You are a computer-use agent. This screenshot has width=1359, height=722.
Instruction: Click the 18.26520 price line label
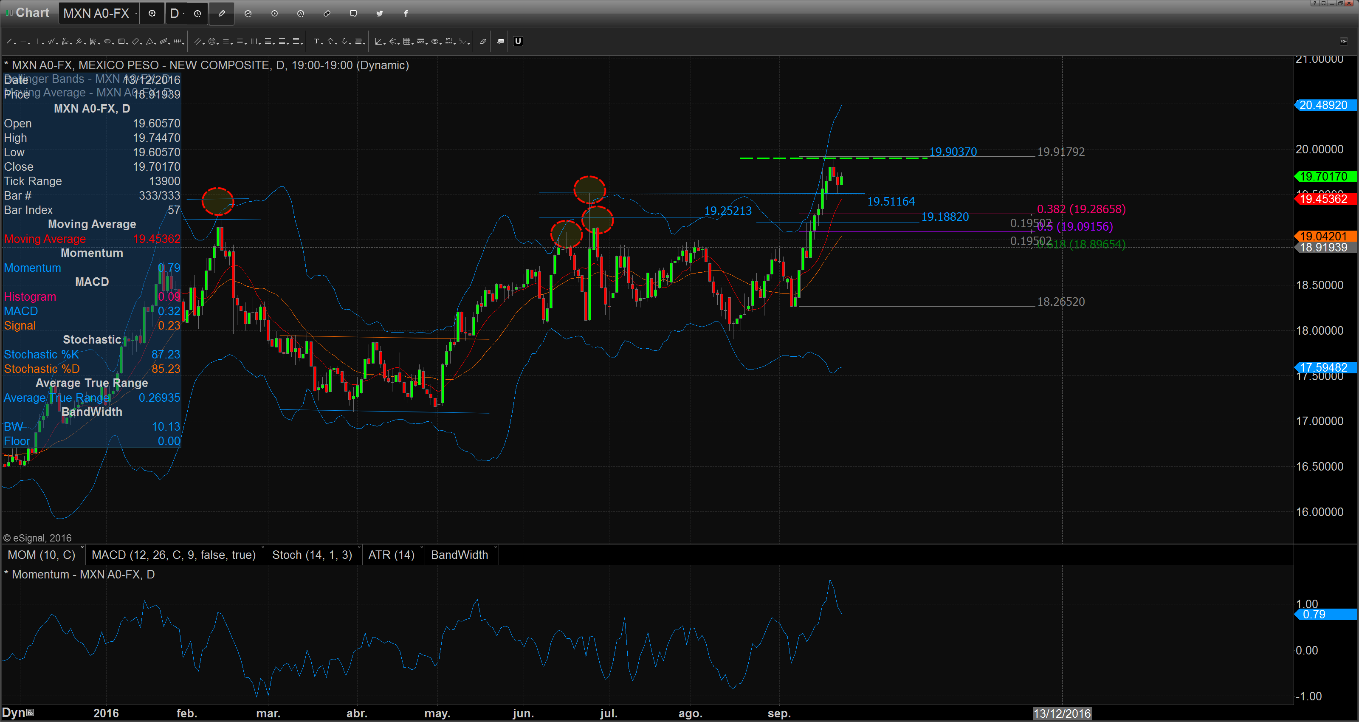pyautogui.click(x=1061, y=302)
